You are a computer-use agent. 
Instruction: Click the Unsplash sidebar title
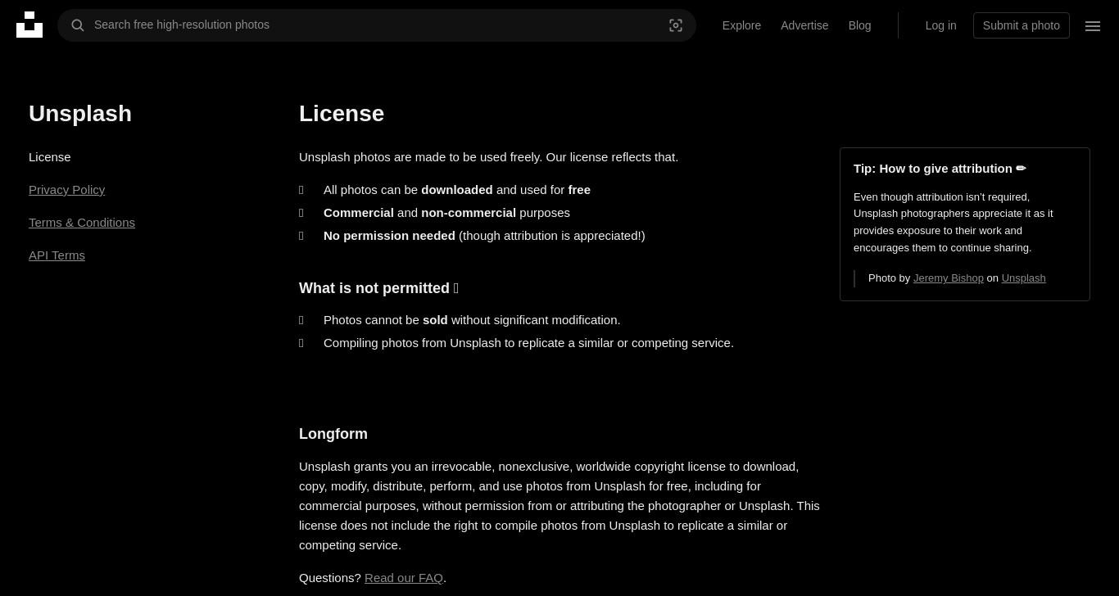click(x=80, y=114)
